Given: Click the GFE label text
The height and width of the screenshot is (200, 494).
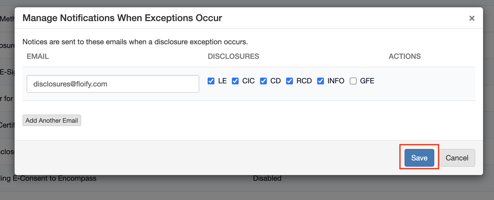Looking at the screenshot, I should 367,81.
